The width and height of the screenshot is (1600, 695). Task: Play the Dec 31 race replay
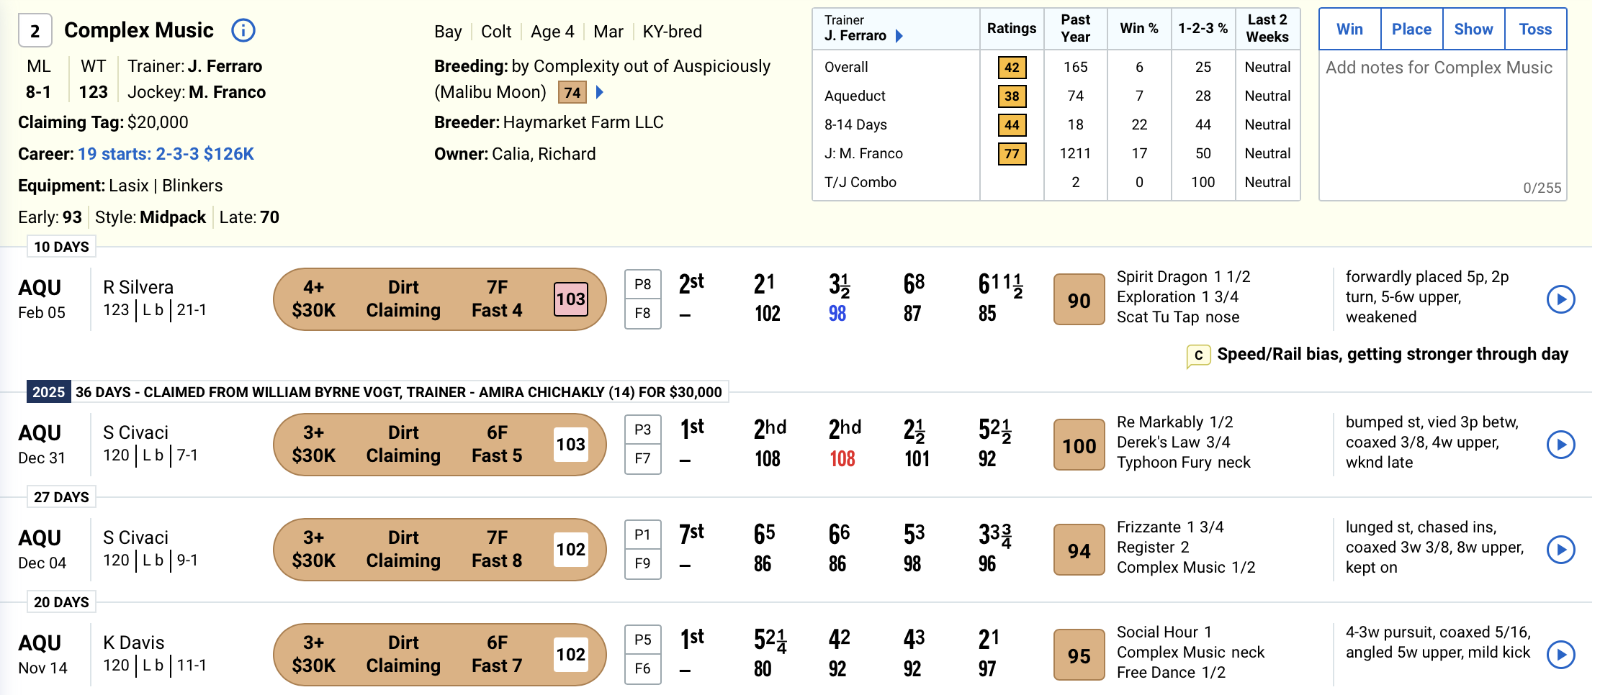[x=1560, y=445]
